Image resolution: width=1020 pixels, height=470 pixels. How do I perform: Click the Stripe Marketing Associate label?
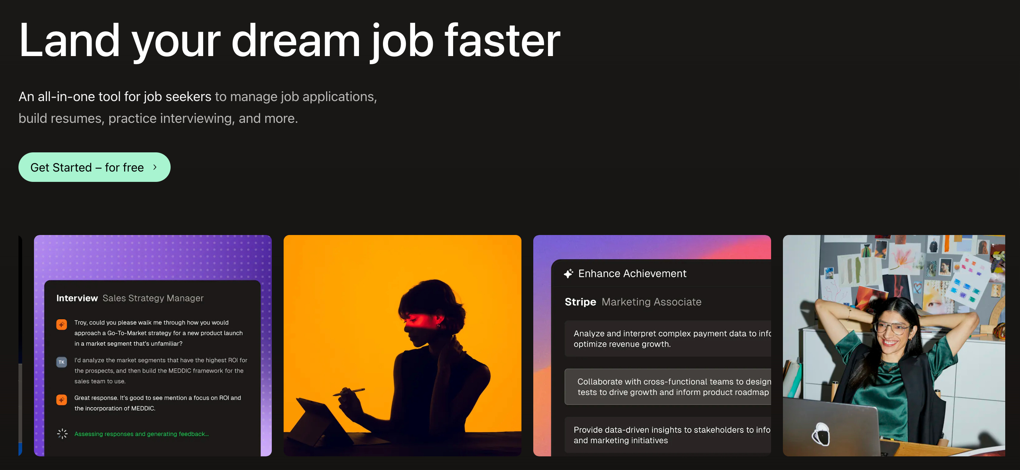click(x=633, y=301)
